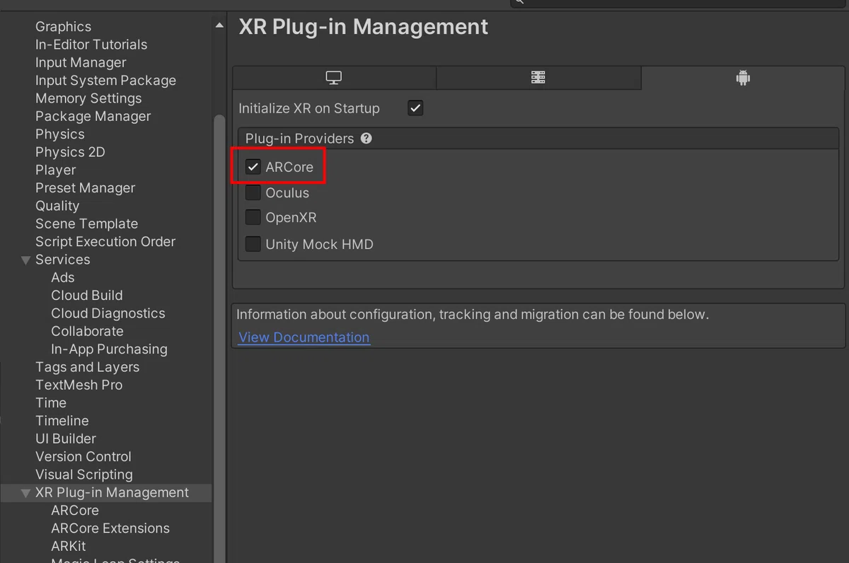Open Cloud Diagnostics service
The image size is (849, 563).
point(108,313)
